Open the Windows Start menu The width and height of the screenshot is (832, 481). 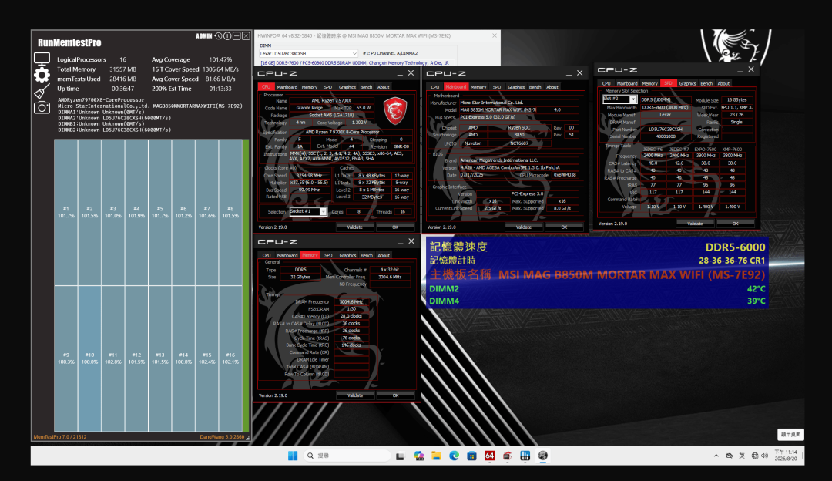pos(293,456)
